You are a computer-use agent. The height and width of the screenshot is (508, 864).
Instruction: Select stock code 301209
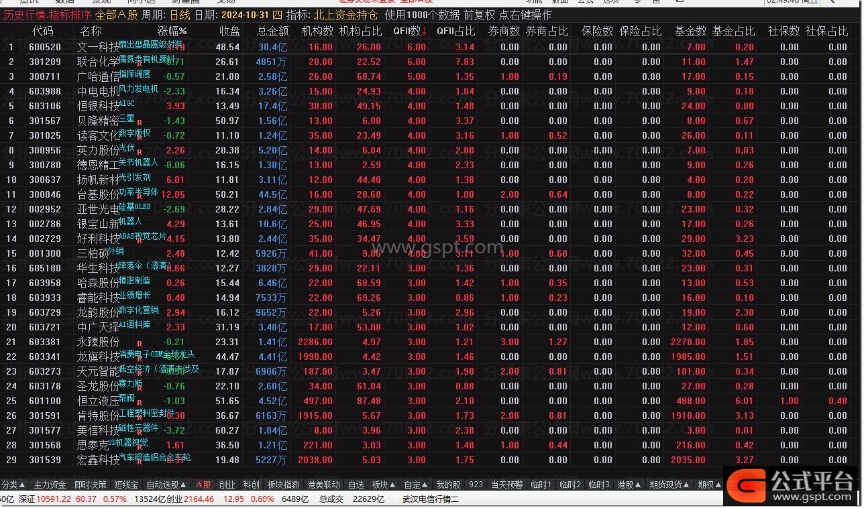tap(45, 62)
